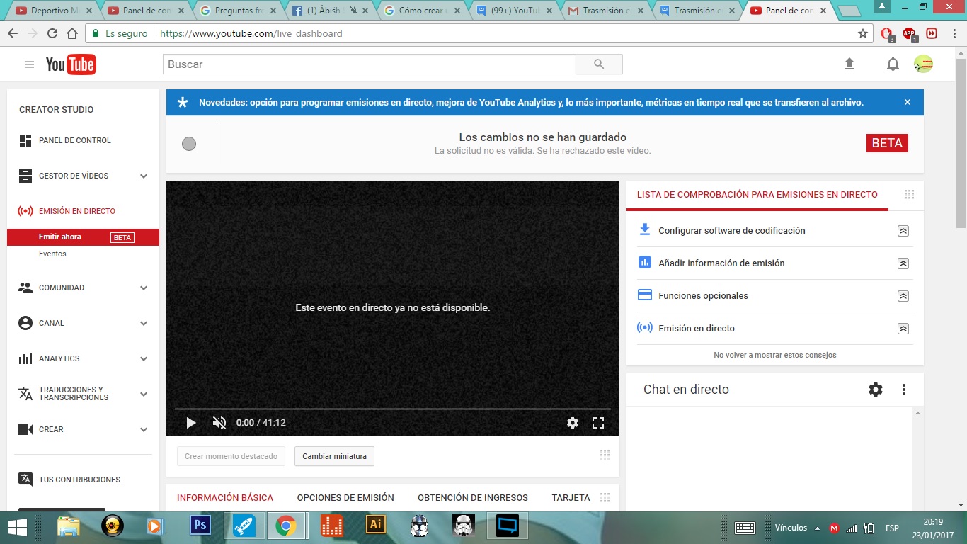Viewport: 967px width, 544px height.
Task: Collapse arrow for Añadir información de emisión
Action: pyautogui.click(x=903, y=263)
